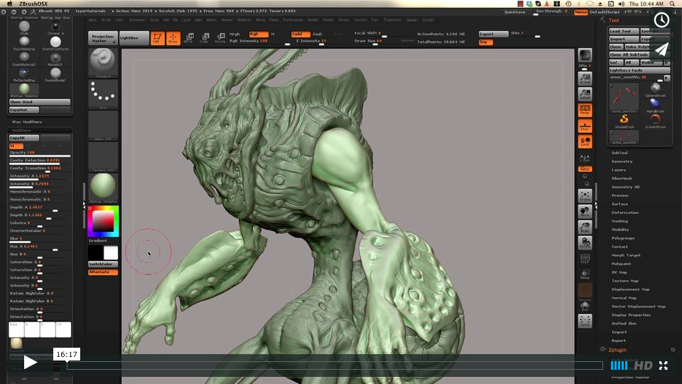Expand the Geometry subpalette
This screenshot has height=384, width=682.
coord(622,161)
